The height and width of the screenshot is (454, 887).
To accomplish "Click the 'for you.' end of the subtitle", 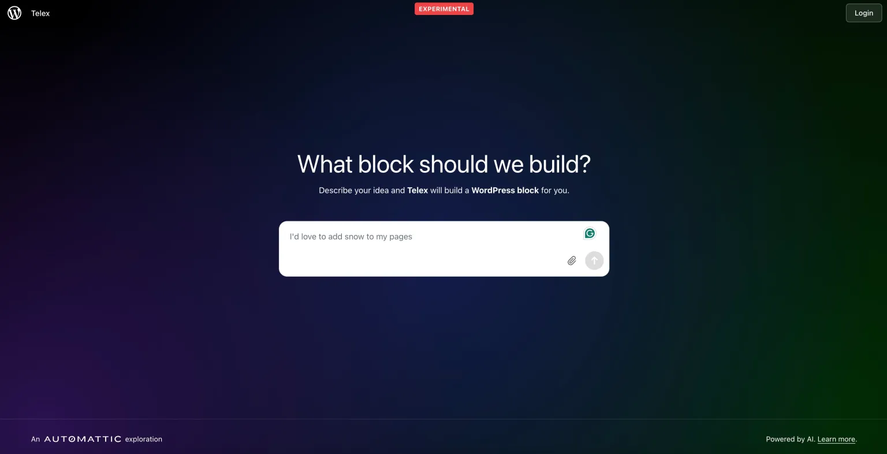I will 555,190.
